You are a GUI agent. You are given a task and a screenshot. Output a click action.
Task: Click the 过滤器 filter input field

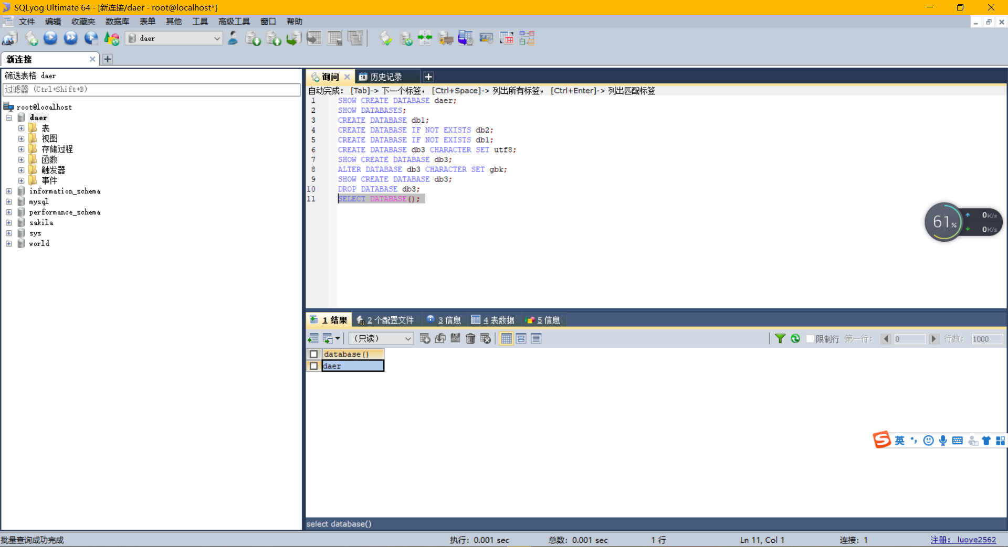point(152,90)
